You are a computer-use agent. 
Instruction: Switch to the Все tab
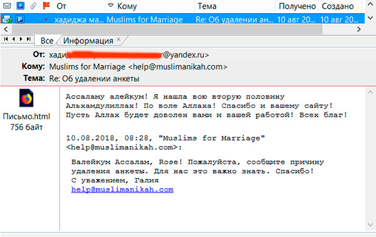pyautogui.click(x=47, y=41)
